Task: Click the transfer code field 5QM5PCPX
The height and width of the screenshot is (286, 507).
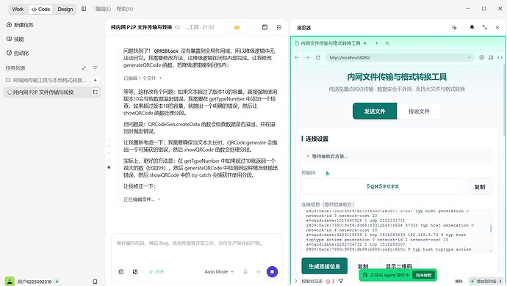Action: [383, 186]
